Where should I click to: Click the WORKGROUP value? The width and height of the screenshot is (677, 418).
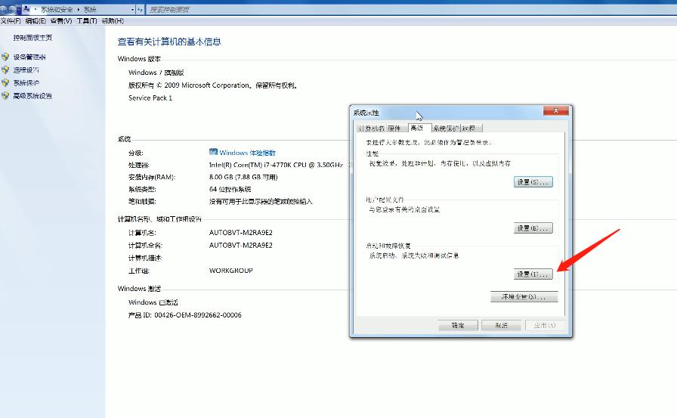(x=231, y=271)
